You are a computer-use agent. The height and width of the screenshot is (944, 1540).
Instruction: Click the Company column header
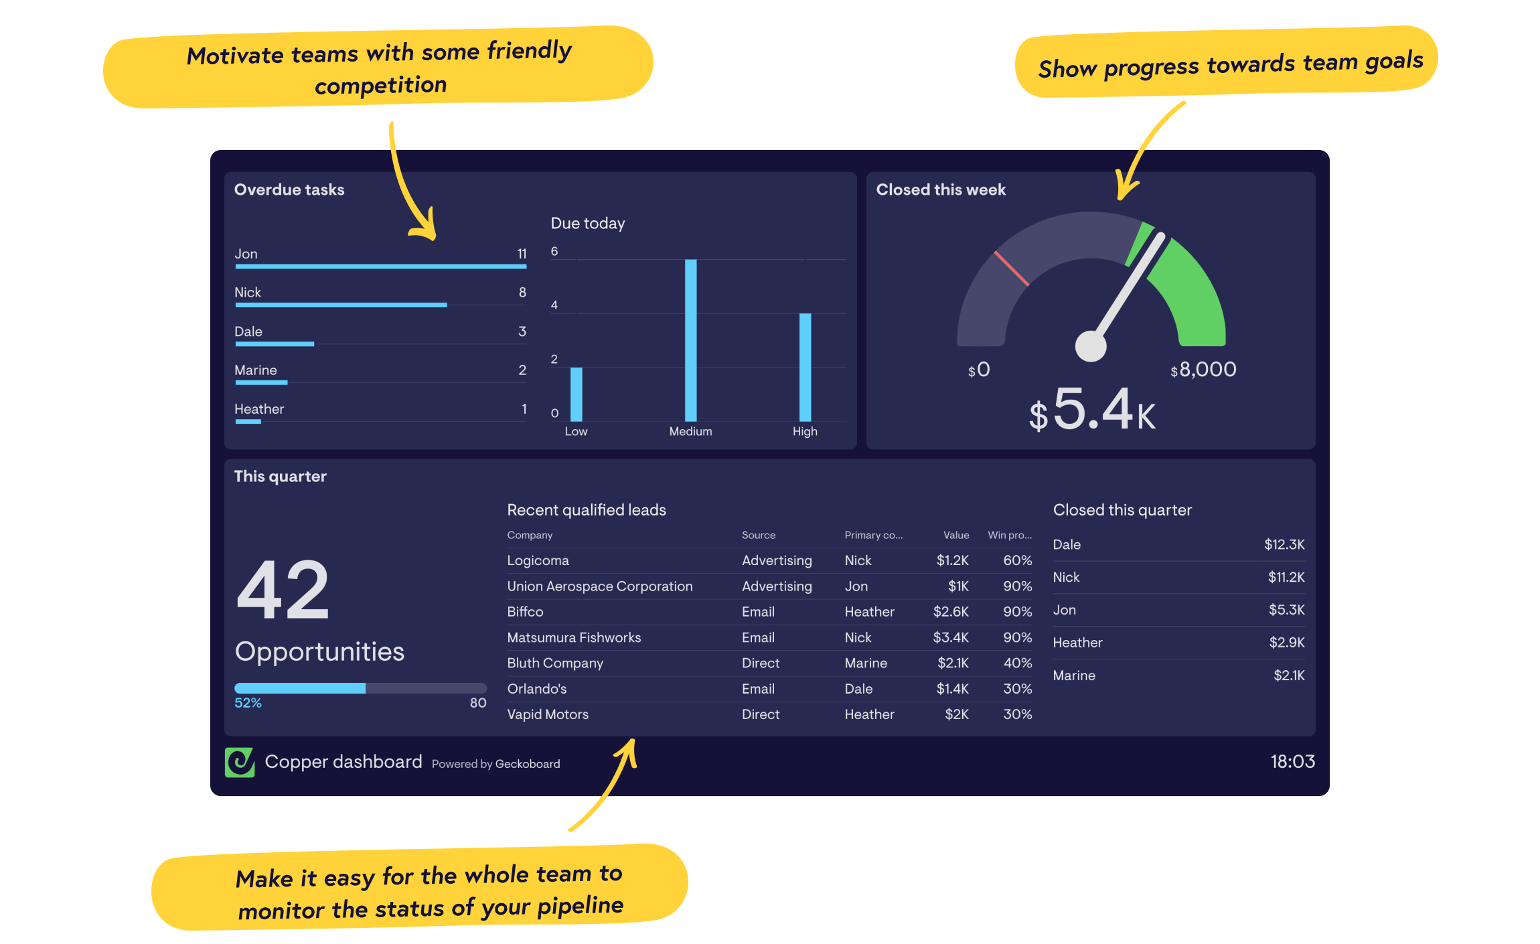(530, 535)
